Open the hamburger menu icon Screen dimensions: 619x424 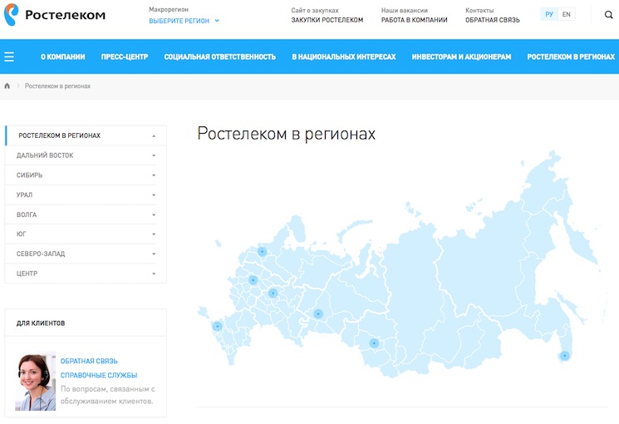pos(9,57)
